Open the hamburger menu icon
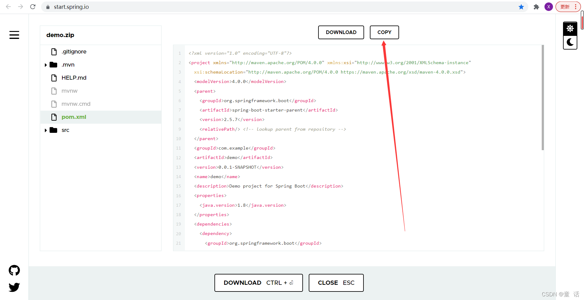The height and width of the screenshot is (300, 584). coord(14,35)
